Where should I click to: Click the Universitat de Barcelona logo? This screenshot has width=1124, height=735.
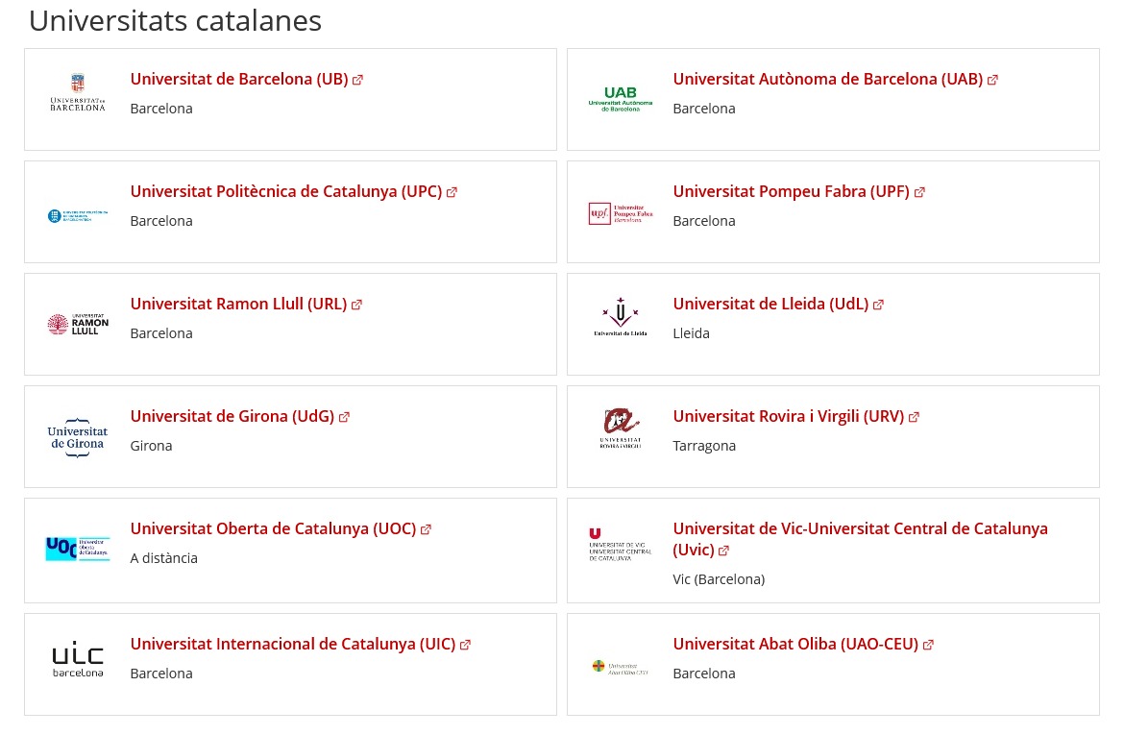77,92
